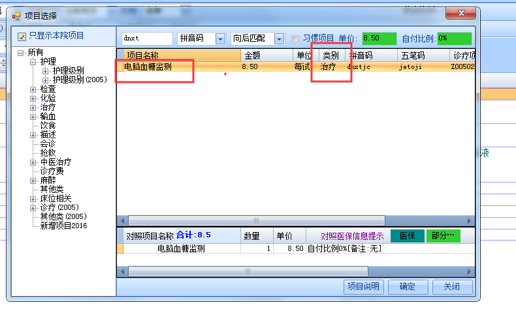Screen dimensions: 516x322
Task: Select 抢救 in the category tree
Action: click(48, 153)
